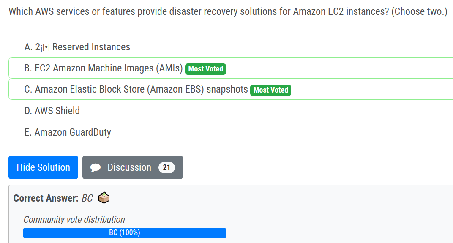Click the Most Voted badge on option C
The width and height of the screenshot is (453, 243).
click(x=270, y=90)
